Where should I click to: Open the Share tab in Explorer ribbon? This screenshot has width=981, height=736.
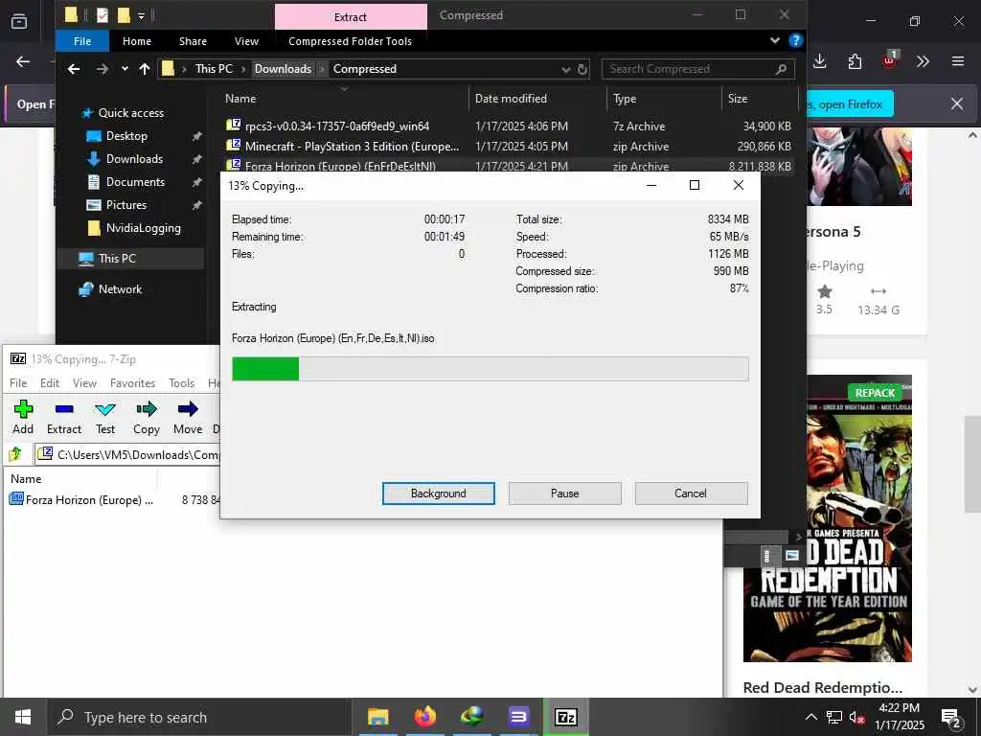point(193,41)
